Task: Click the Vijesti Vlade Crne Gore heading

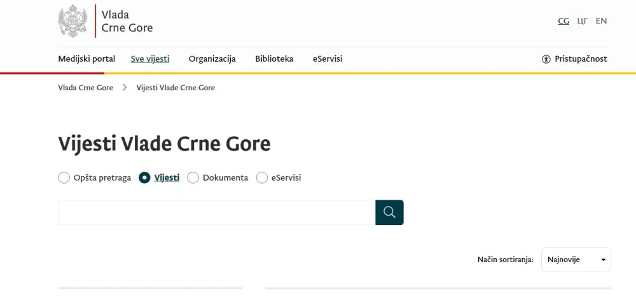Action: 164,144
